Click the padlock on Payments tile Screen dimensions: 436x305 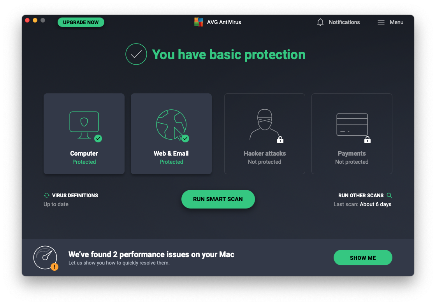(x=367, y=140)
